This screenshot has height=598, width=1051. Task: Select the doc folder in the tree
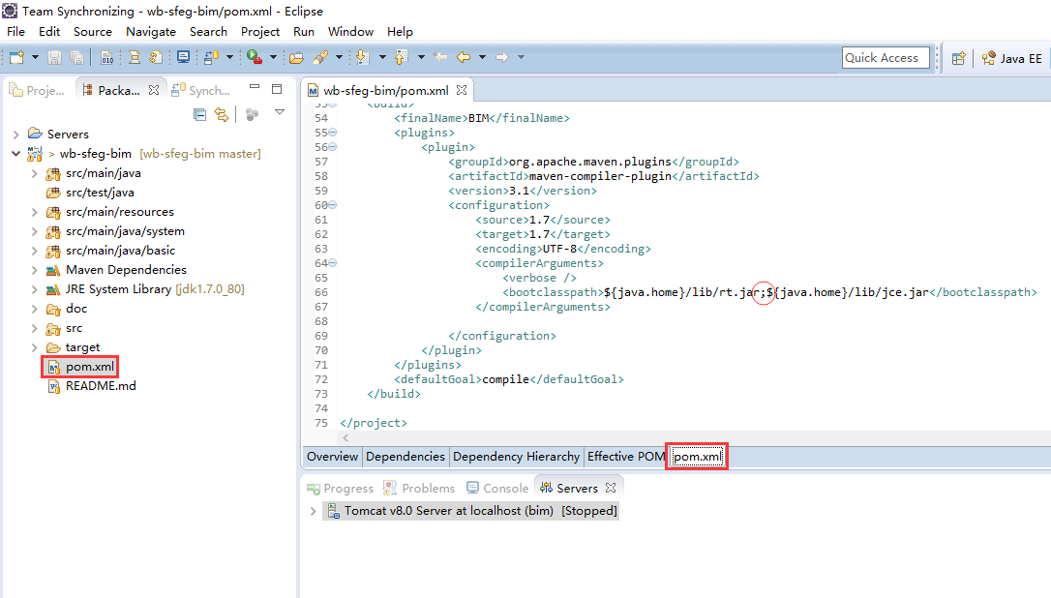(x=67, y=309)
